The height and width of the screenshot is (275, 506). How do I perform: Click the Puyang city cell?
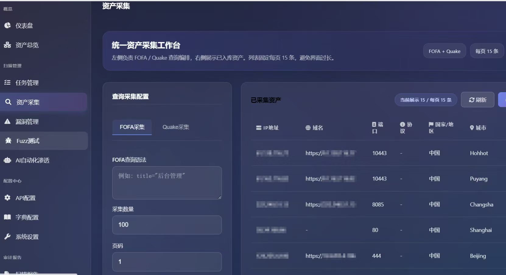[x=479, y=179]
